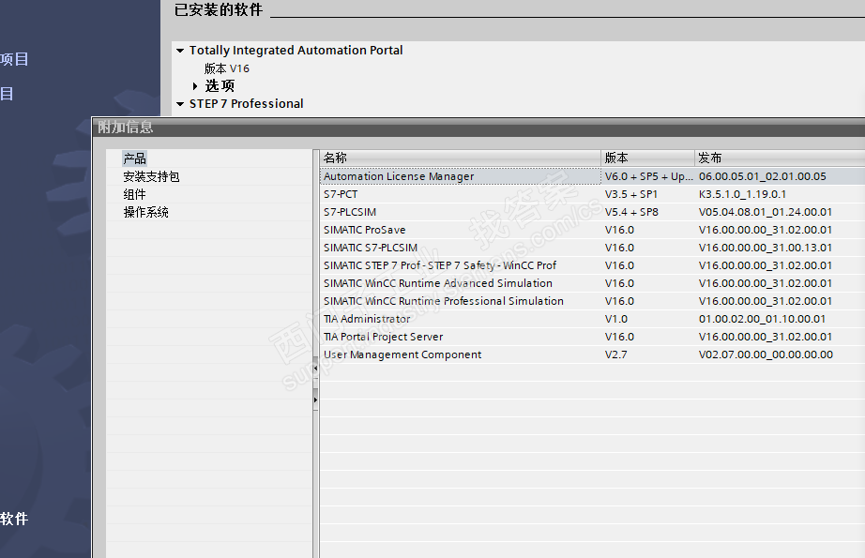Screen dimensions: 865x558
Task: Click version cell V6.0 + SP5 + Up...
Action: pos(648,176)
